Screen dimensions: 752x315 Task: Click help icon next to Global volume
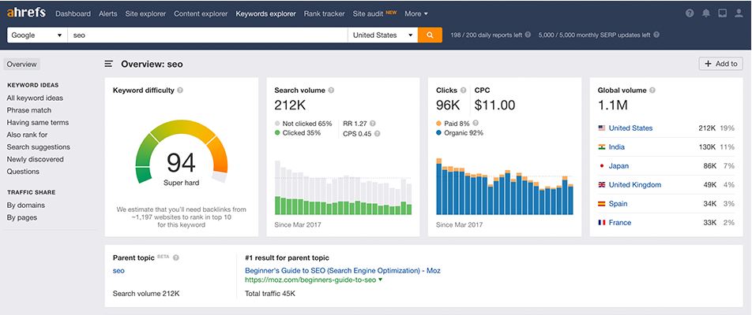tap(652, 90)
